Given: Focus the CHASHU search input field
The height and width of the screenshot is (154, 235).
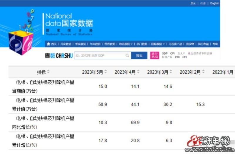Looking at the screenshot, I should (99, 56).
